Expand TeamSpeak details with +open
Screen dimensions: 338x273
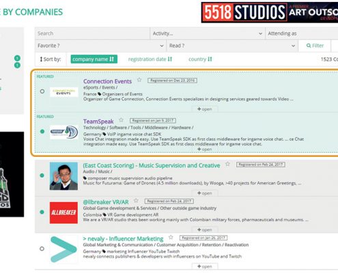pyautogui.click(x=205, y=149)
